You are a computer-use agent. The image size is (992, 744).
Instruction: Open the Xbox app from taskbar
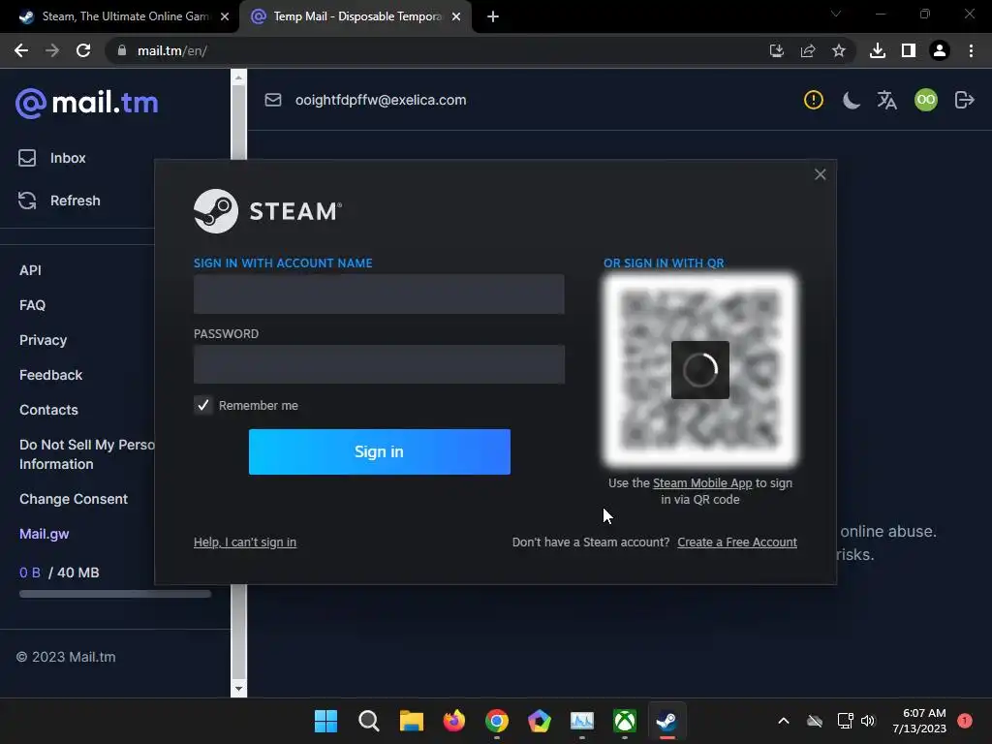(625, 721)
